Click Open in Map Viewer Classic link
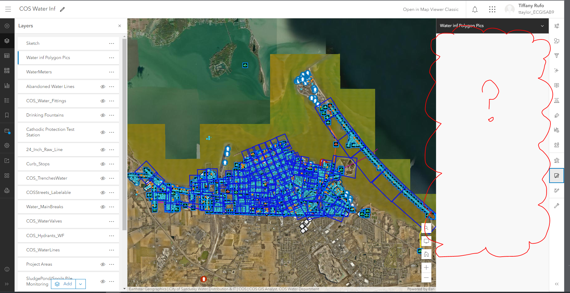The width and height of the screenshot is (570, 293). pos(431,9)
